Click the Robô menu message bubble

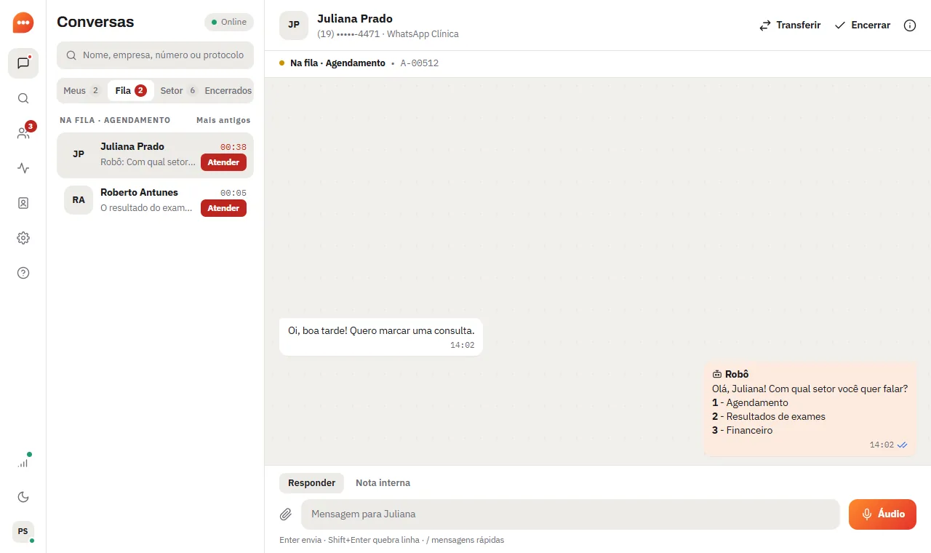click(810, 409)
